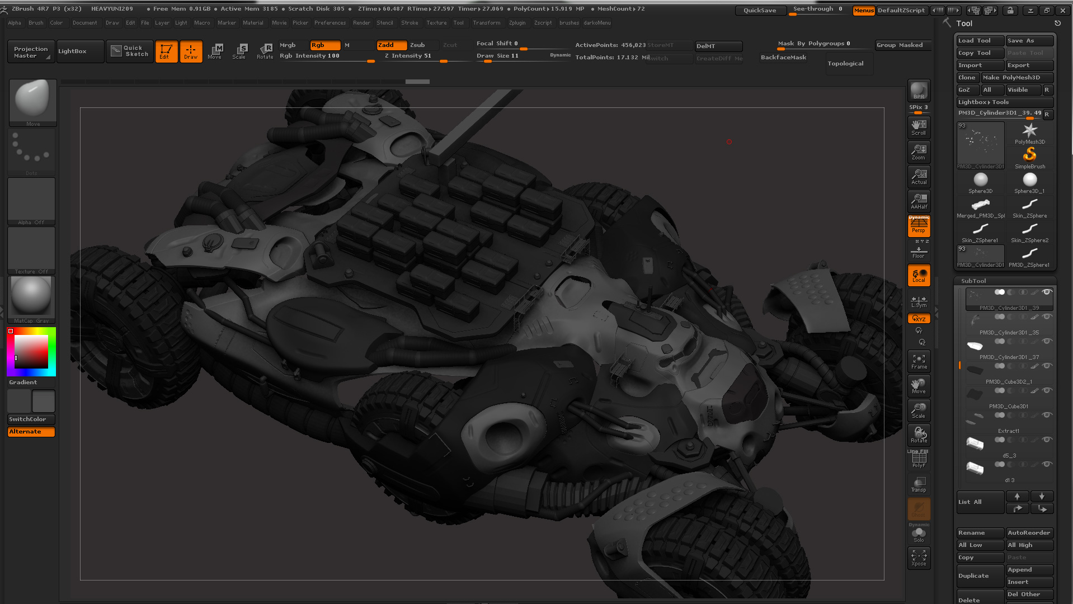
Task: Open Quick Sketch mode
Action: [130, 51]
